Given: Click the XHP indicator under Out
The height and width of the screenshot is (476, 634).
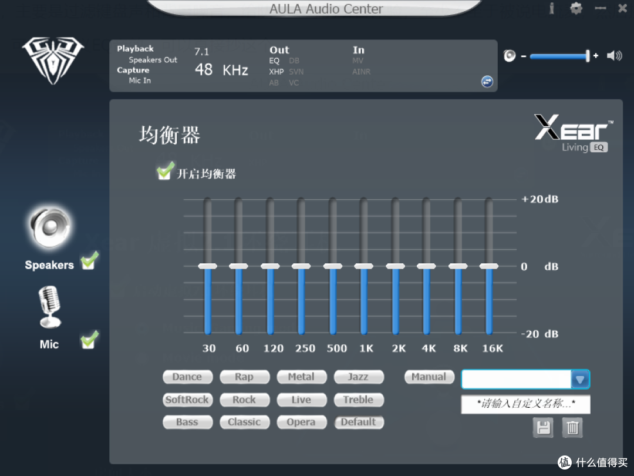Looking at the screenshot, I should tap(276, 72).
